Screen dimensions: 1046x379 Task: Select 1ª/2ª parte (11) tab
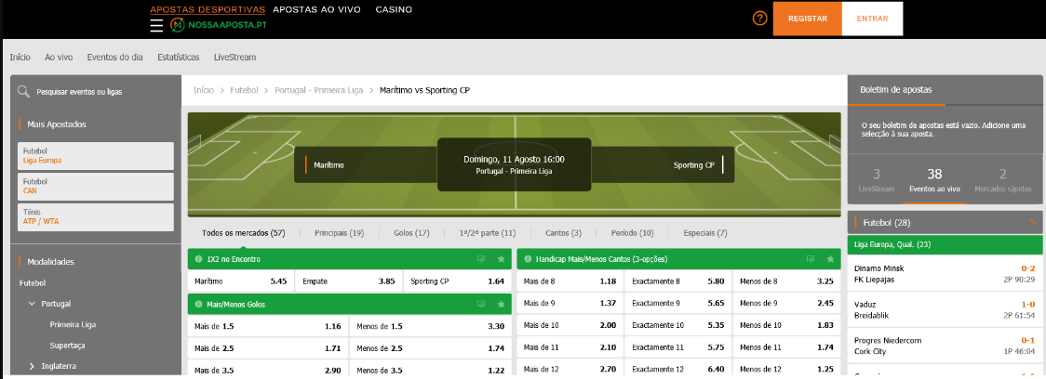click(488, 233)
